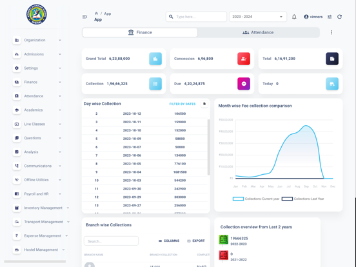Open Academics menu item
356x267 pixels.
tap(34, 110)
